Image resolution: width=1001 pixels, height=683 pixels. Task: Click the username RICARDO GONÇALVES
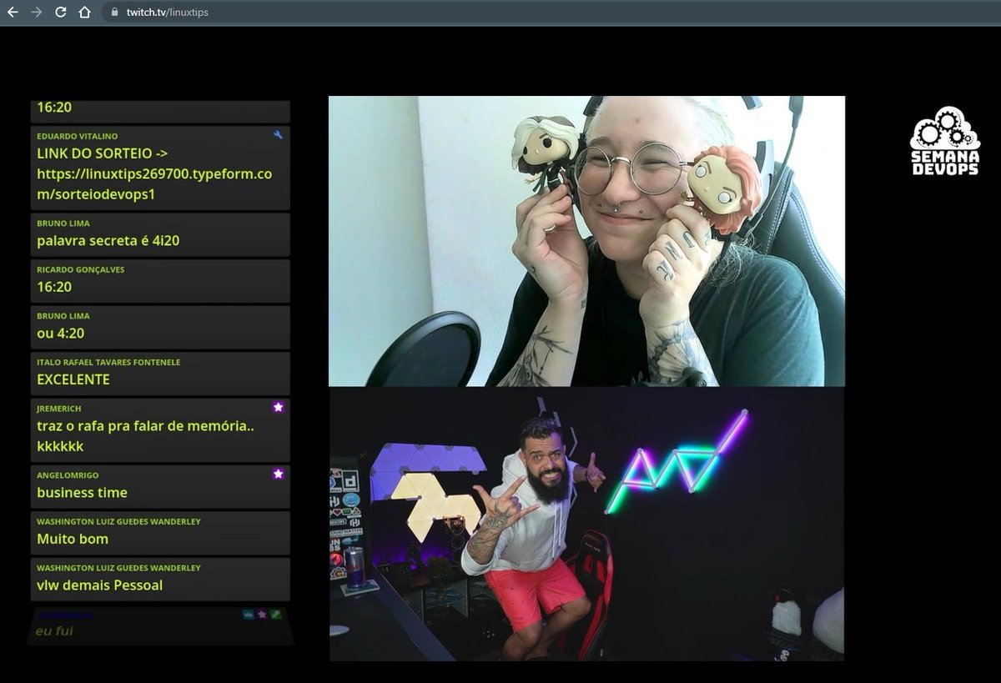[x=81, y=269]
